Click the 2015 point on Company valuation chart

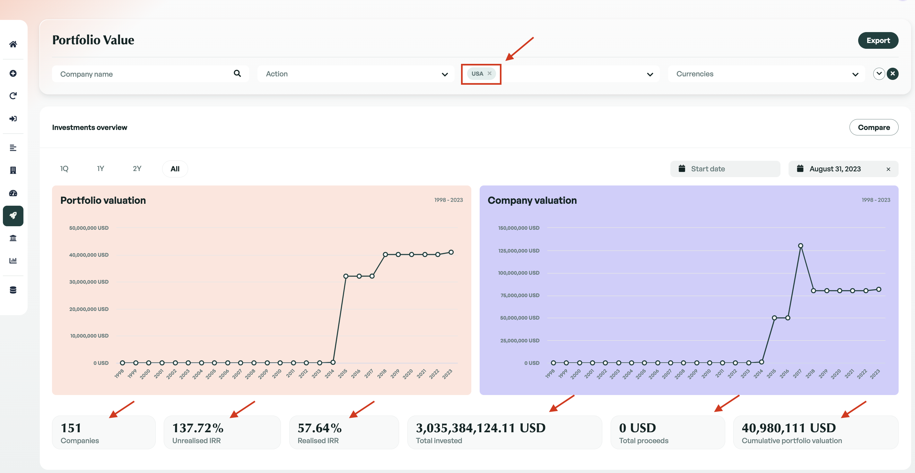(x=774, y=318)
